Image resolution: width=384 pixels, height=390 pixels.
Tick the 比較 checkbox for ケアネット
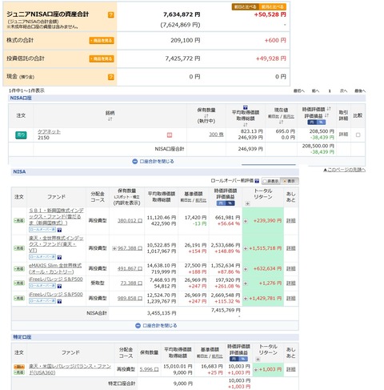pyautogui.click(x=358, y=135)
